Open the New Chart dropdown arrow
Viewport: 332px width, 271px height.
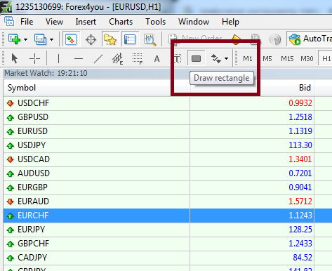click(25, 39)
